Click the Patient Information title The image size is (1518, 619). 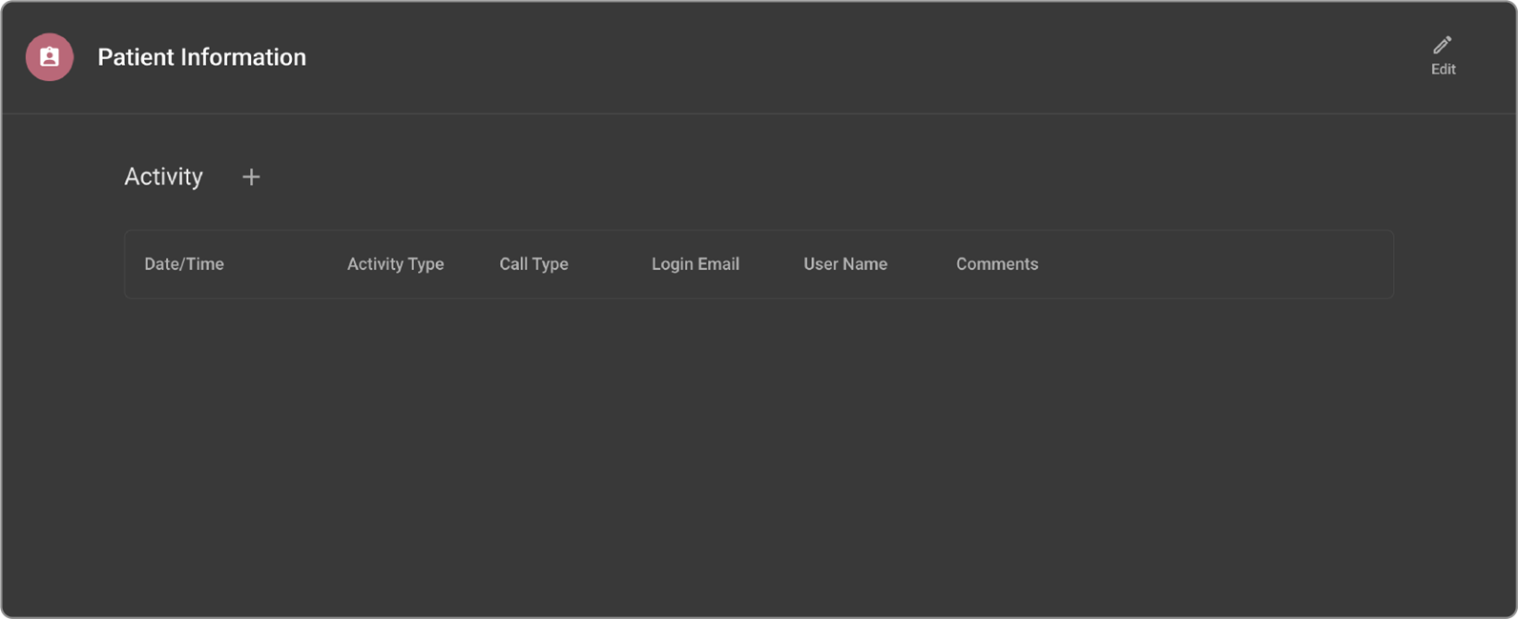(201, 57)
